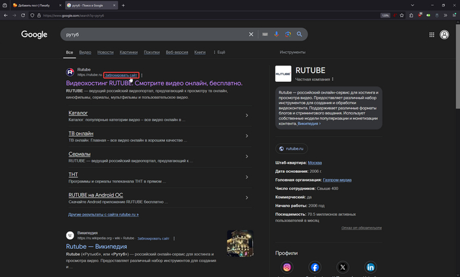
Task: Open Википедия link in description
Action: point(309,124)
